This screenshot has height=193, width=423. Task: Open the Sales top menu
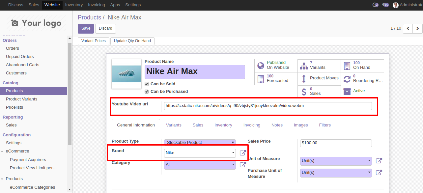point(34,5)
